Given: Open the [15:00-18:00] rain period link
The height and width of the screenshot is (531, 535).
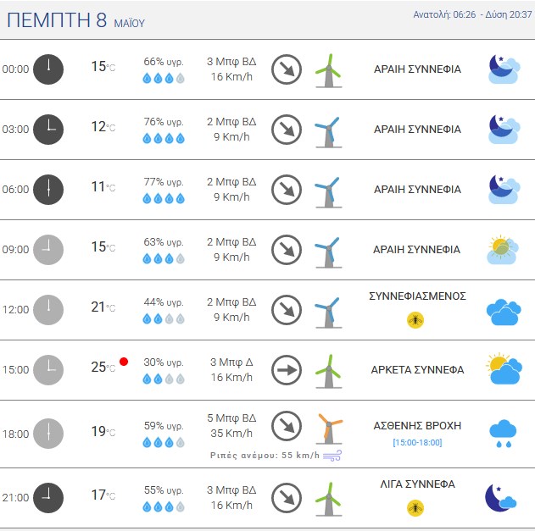Looking at the screenshot, I should point(417,442).
